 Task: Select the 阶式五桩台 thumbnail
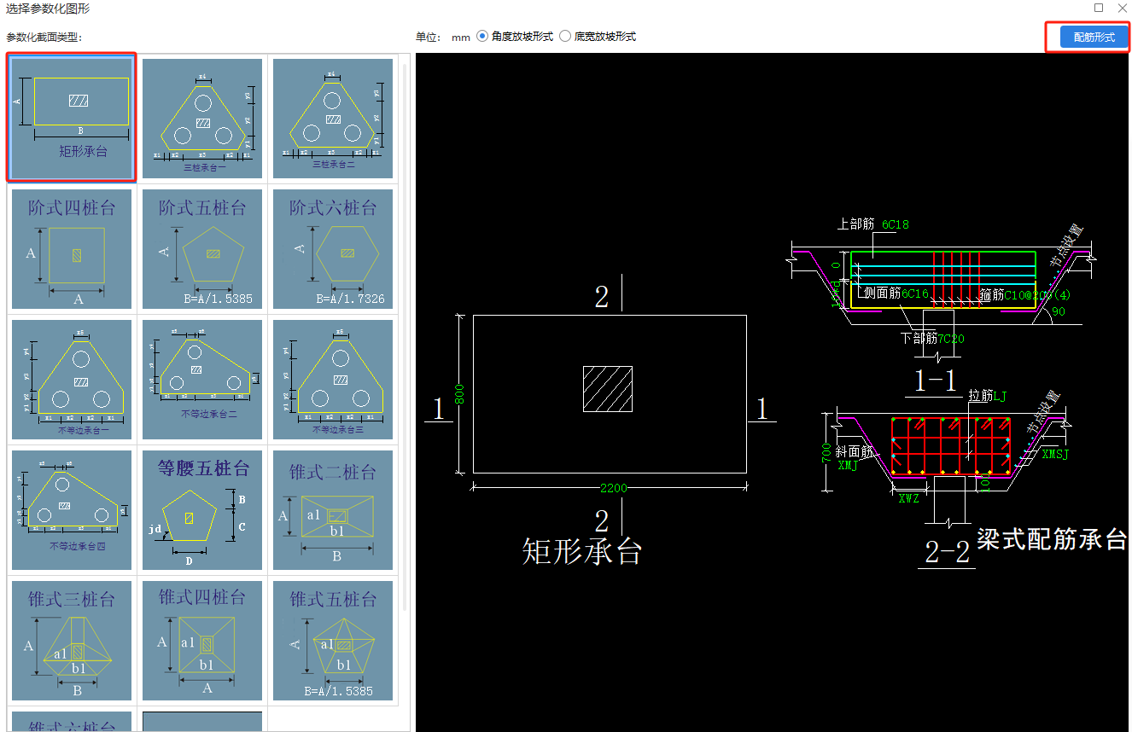pos(202,248)
